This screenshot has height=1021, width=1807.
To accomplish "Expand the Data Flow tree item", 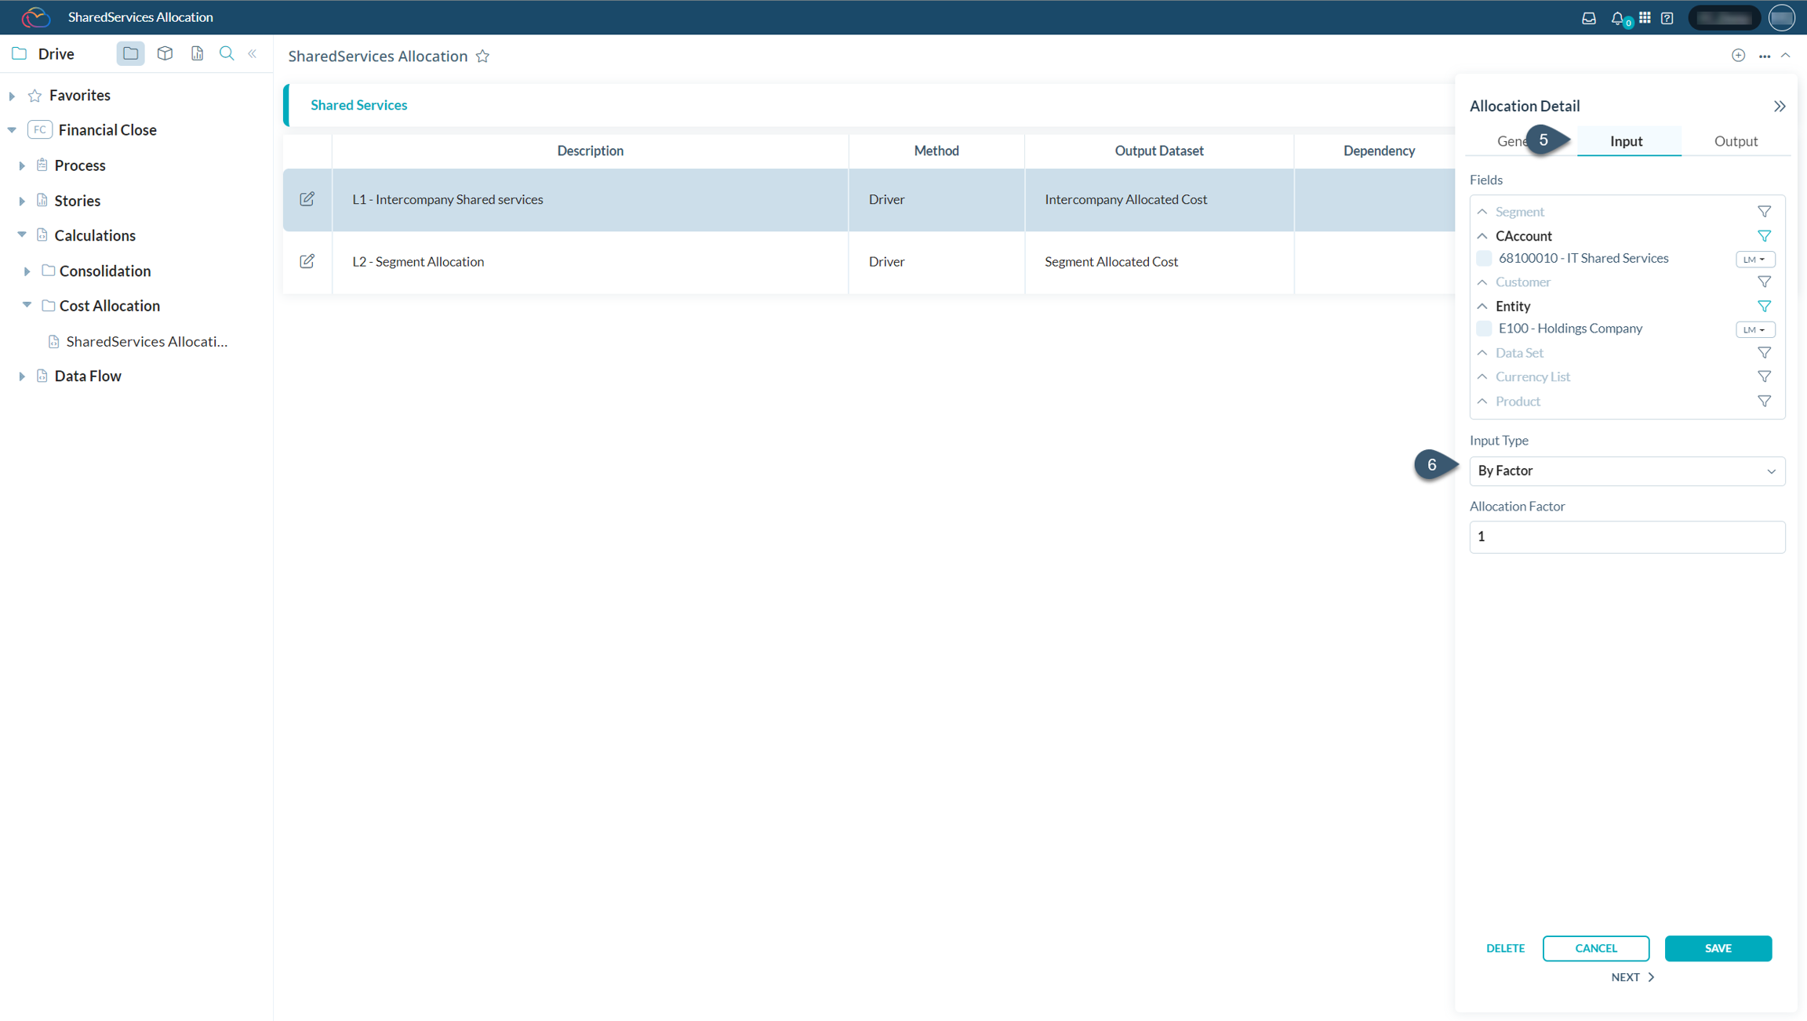I will click(21, 376).
